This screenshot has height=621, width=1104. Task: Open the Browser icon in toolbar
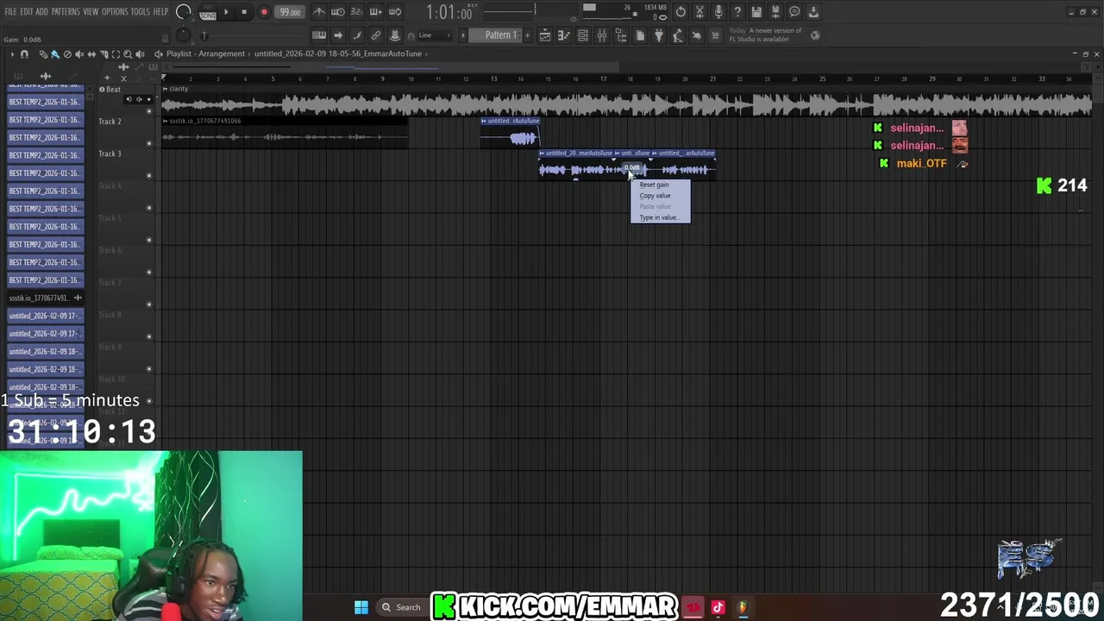pos(621,35)
